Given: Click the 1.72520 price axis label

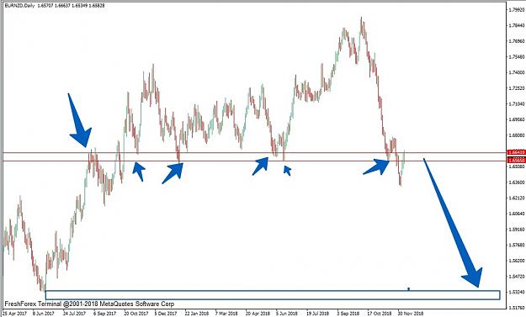Looking at the screenshot, I should pyautogui.click(x=516, y=88).
